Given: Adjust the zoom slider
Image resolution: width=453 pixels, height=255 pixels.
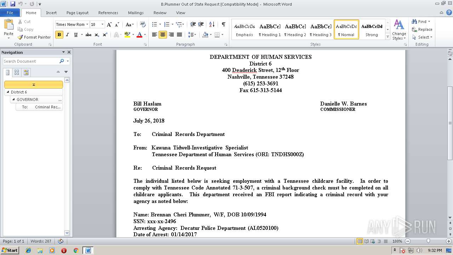Looking at the screenshot, I should click(x=428, y=241).
